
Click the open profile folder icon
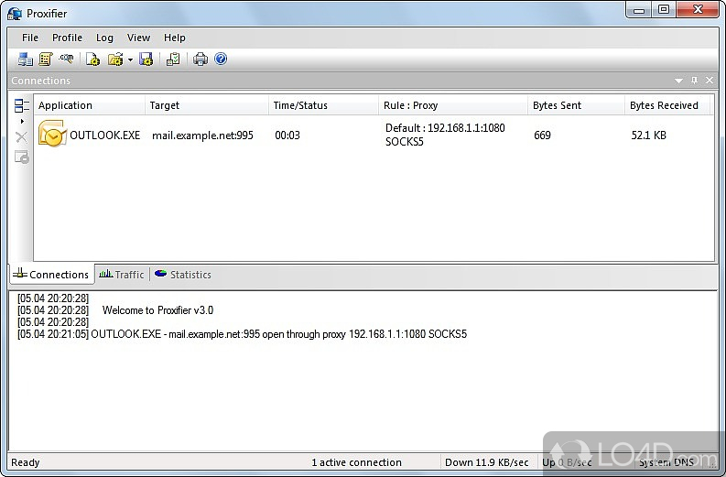click(x=115, y=60)
